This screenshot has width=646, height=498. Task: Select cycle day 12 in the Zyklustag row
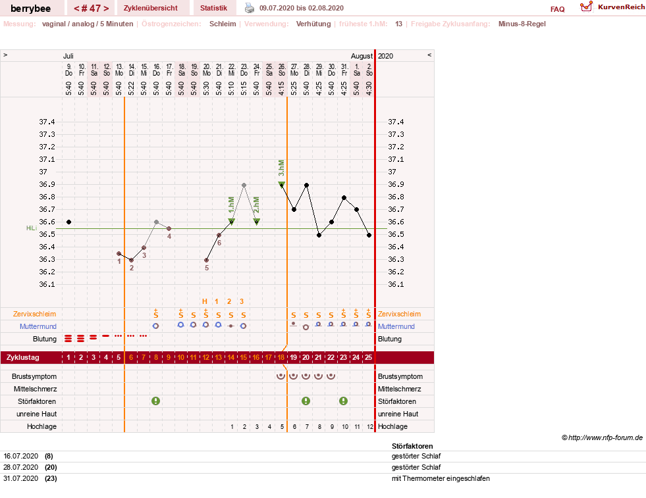(x=206, y=357)
